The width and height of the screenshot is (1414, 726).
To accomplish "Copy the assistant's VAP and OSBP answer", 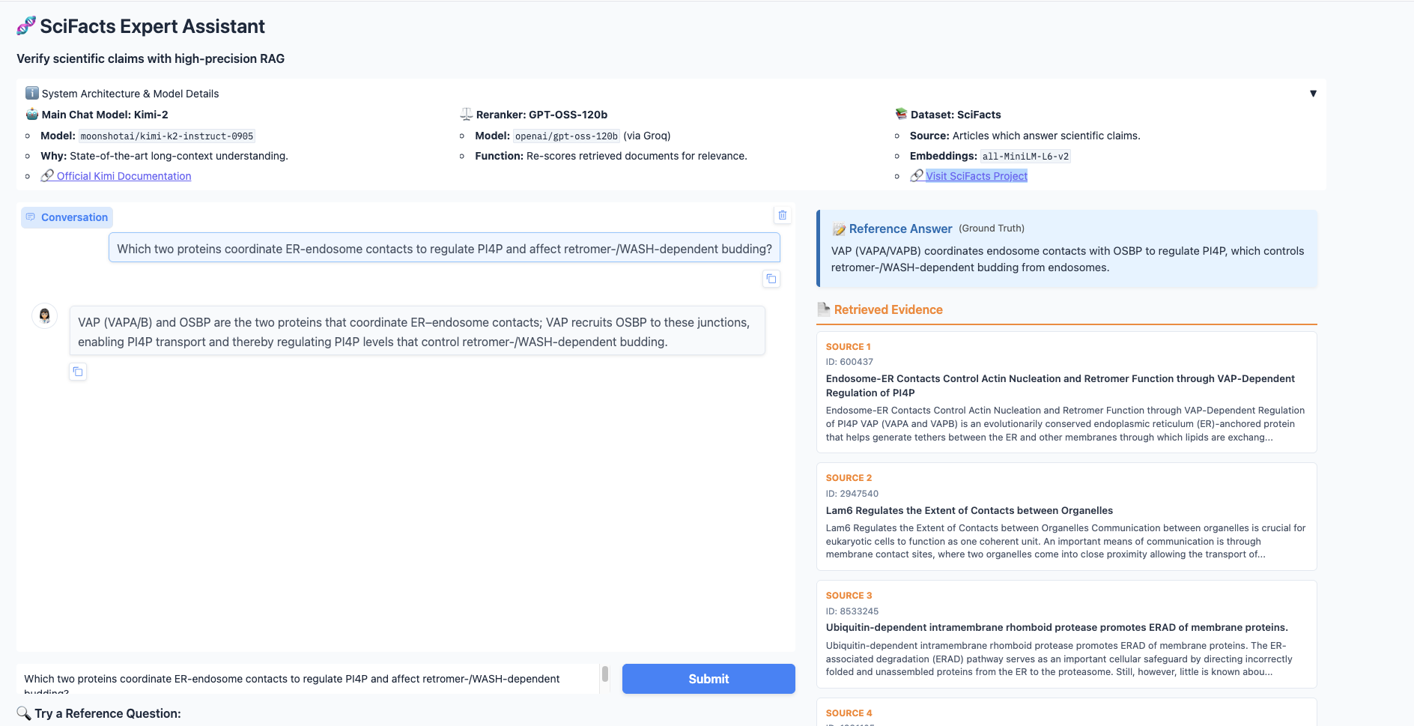I will 78,372.
